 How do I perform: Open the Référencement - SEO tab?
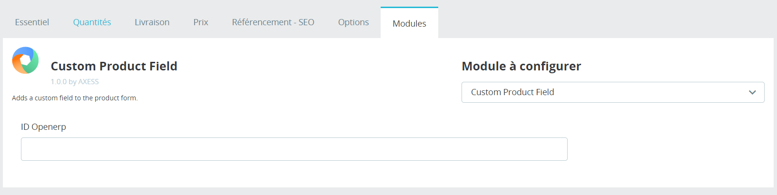coord(273,22)
